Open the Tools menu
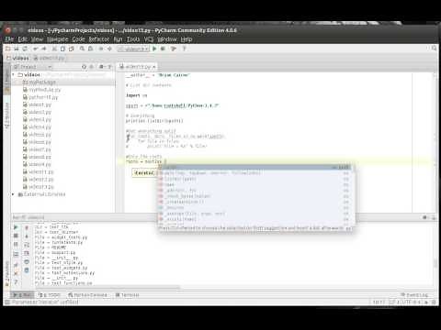 pyautogui.click(x=133, y=39)
